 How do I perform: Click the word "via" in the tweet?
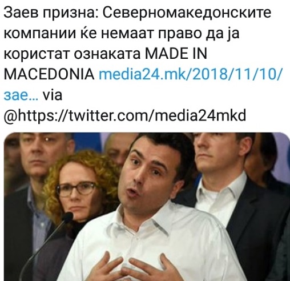tap(53, 95)
